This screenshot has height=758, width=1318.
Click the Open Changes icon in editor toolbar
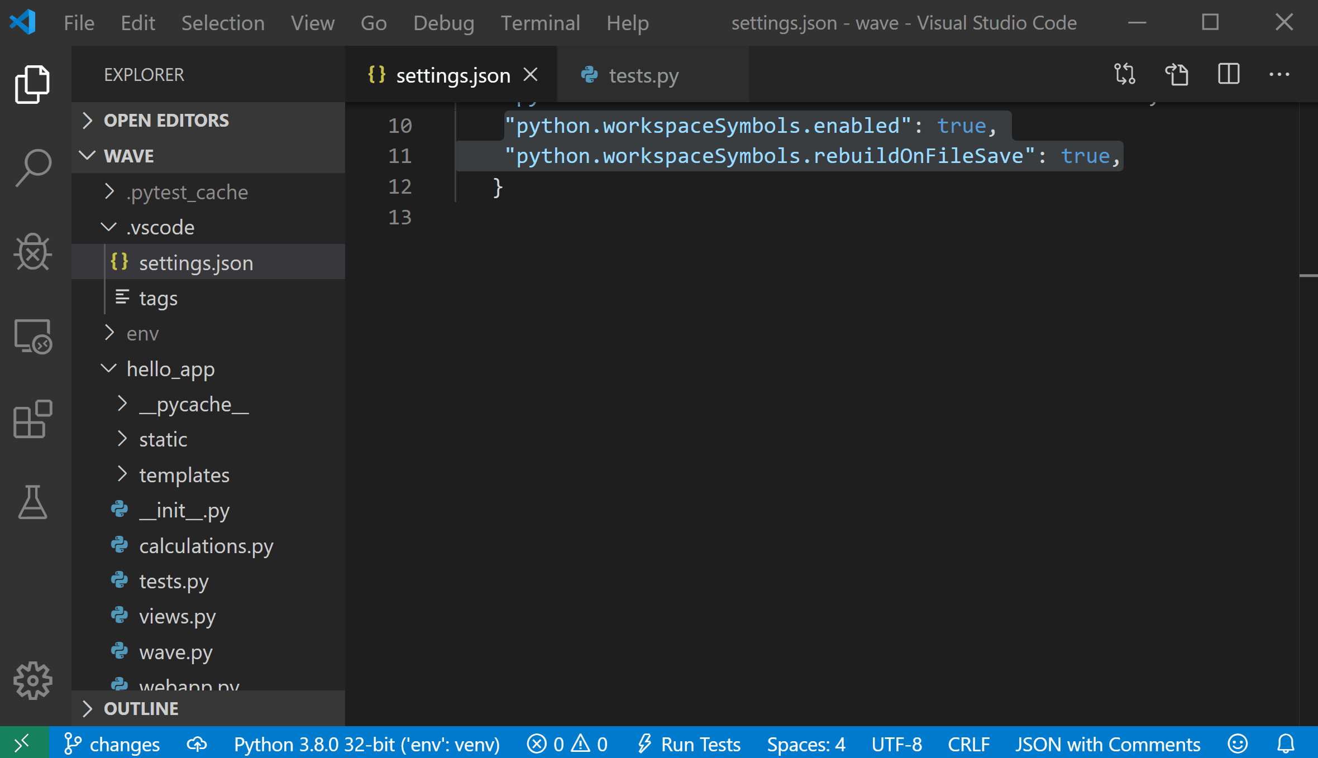pyautogui.click(x=1126, y=75)
